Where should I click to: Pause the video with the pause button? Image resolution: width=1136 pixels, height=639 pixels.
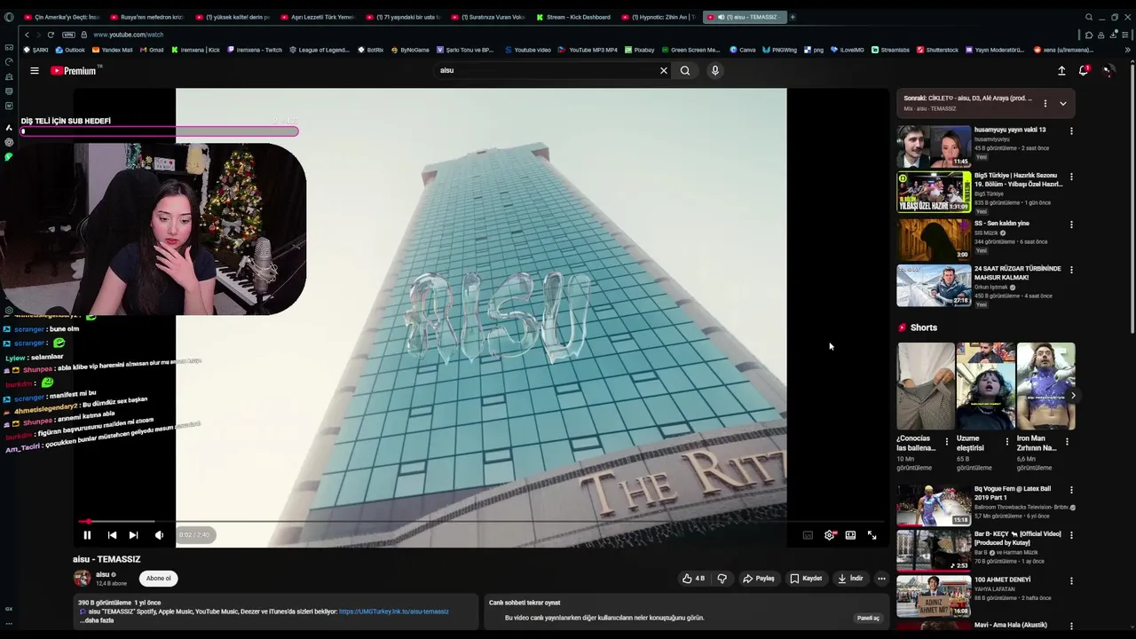(x=87, y=535)
